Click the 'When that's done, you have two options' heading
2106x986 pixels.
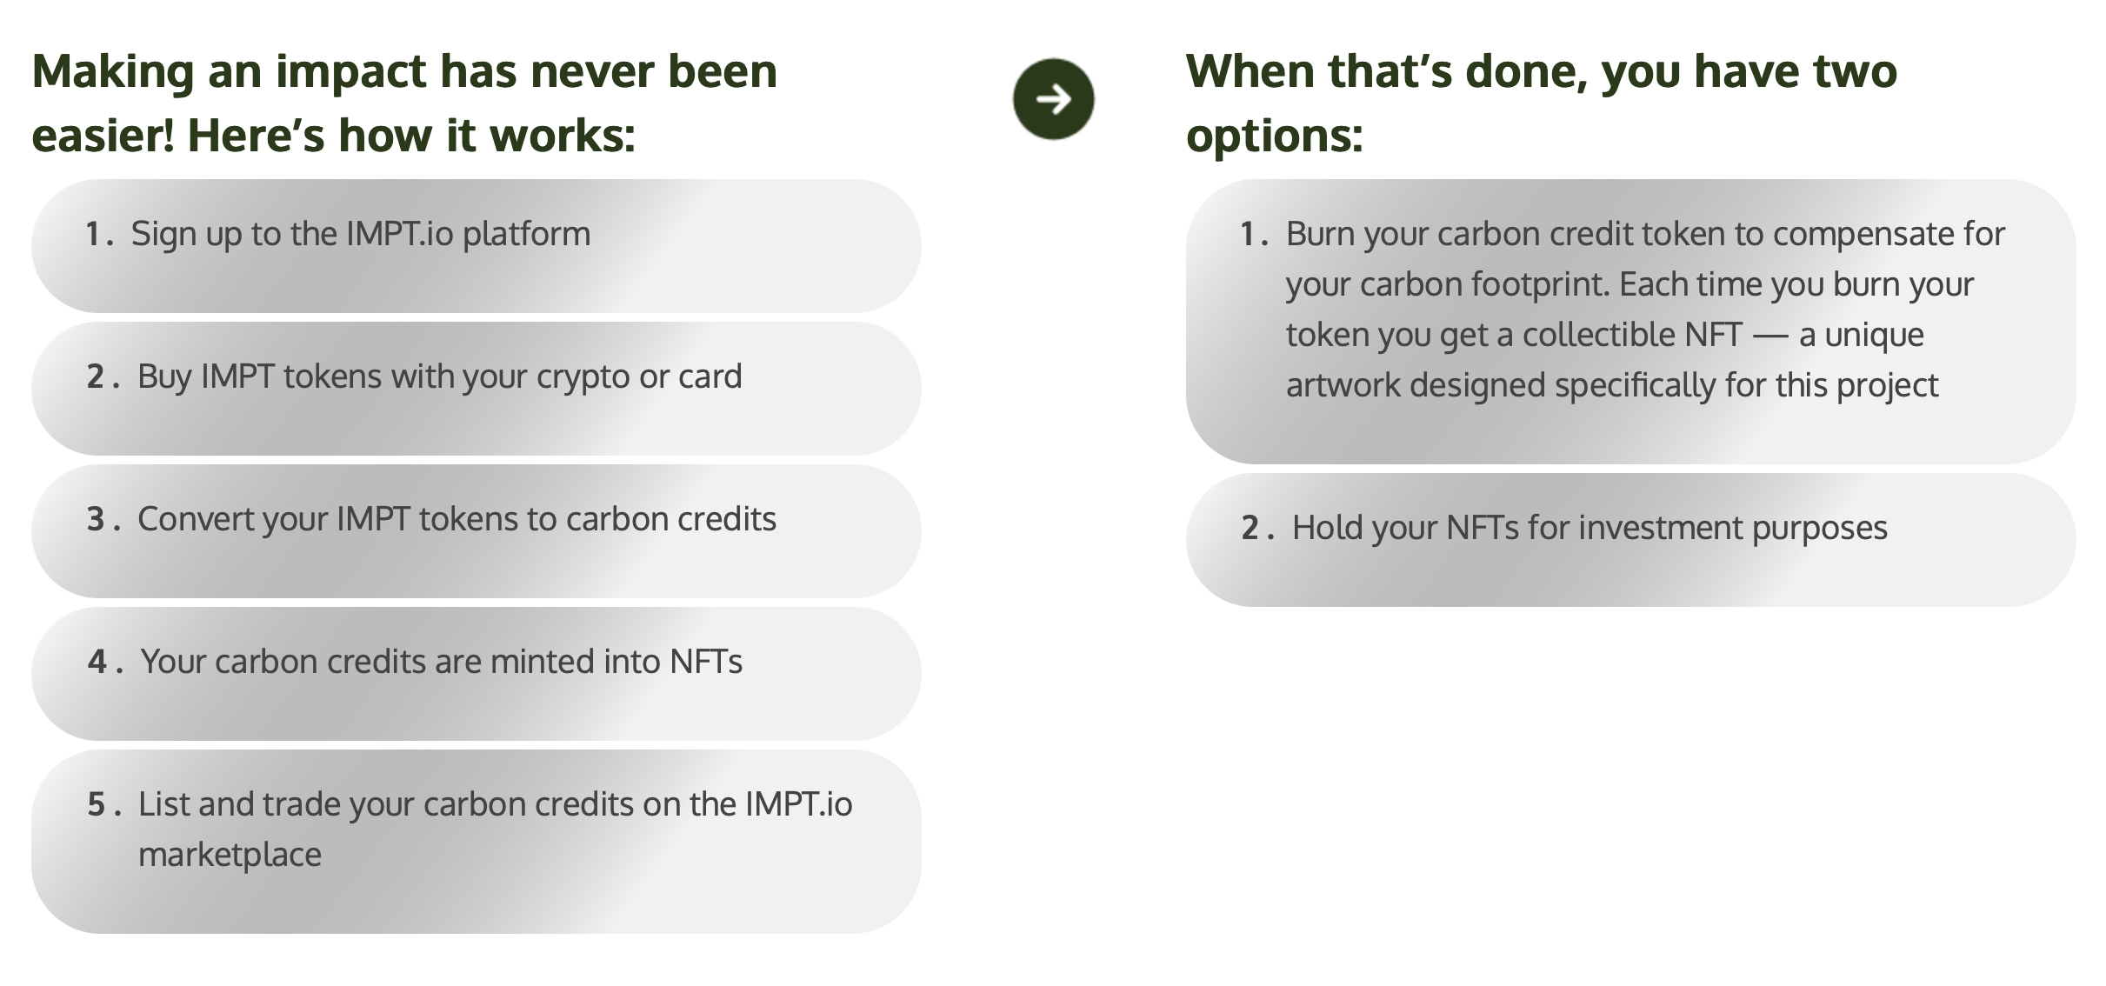pos(1541,103)
